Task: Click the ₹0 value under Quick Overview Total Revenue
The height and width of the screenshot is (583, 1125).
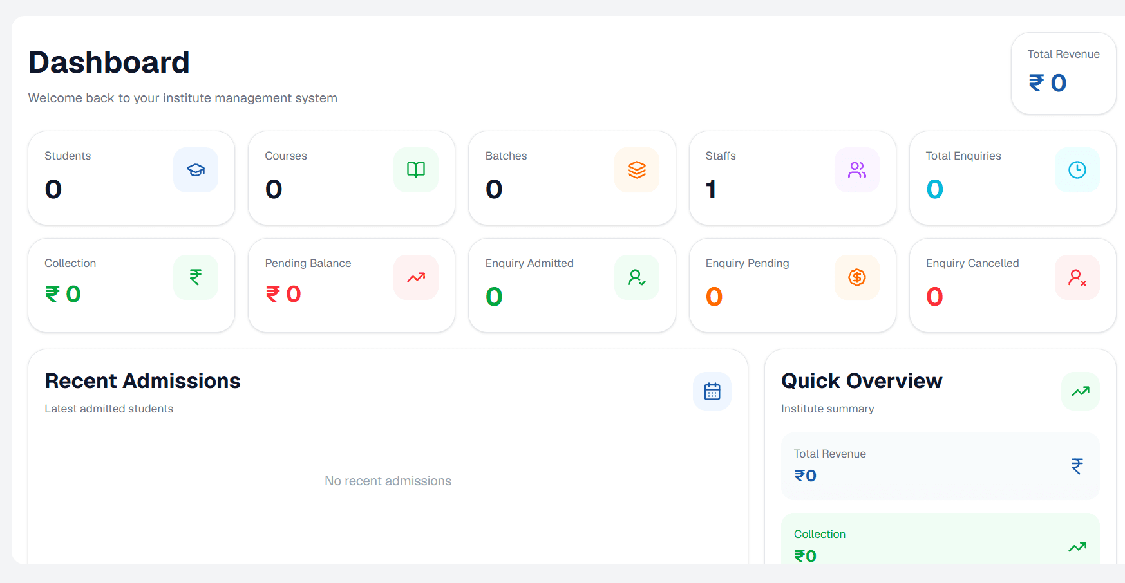Action: pos(806,476)
